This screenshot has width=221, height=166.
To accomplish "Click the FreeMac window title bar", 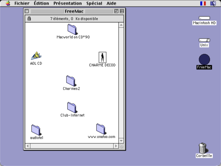I will click(x=74, y=11).
